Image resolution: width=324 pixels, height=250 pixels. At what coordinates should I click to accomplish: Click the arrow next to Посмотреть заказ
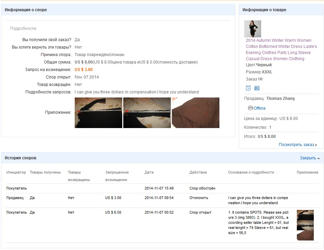316,145
